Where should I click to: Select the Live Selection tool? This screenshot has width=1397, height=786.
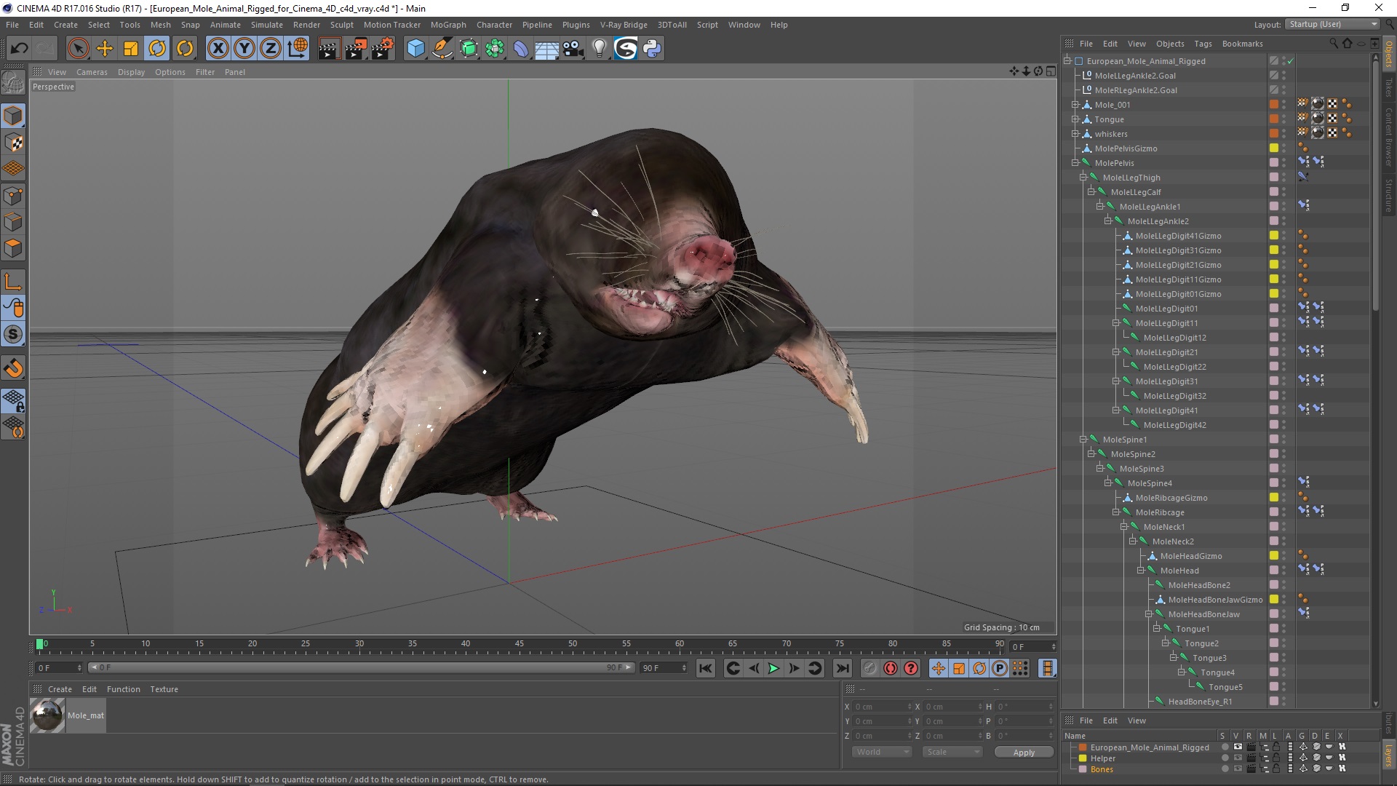78,49
